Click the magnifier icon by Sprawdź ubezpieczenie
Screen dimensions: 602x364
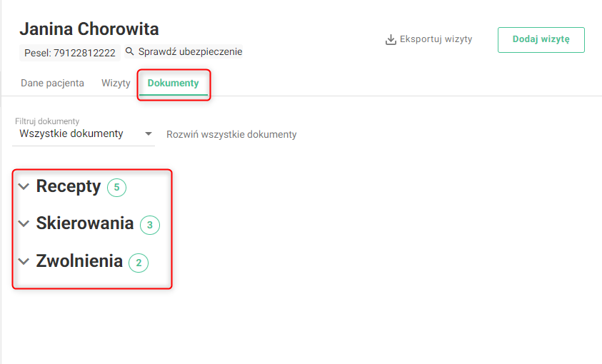click(130, 51)
